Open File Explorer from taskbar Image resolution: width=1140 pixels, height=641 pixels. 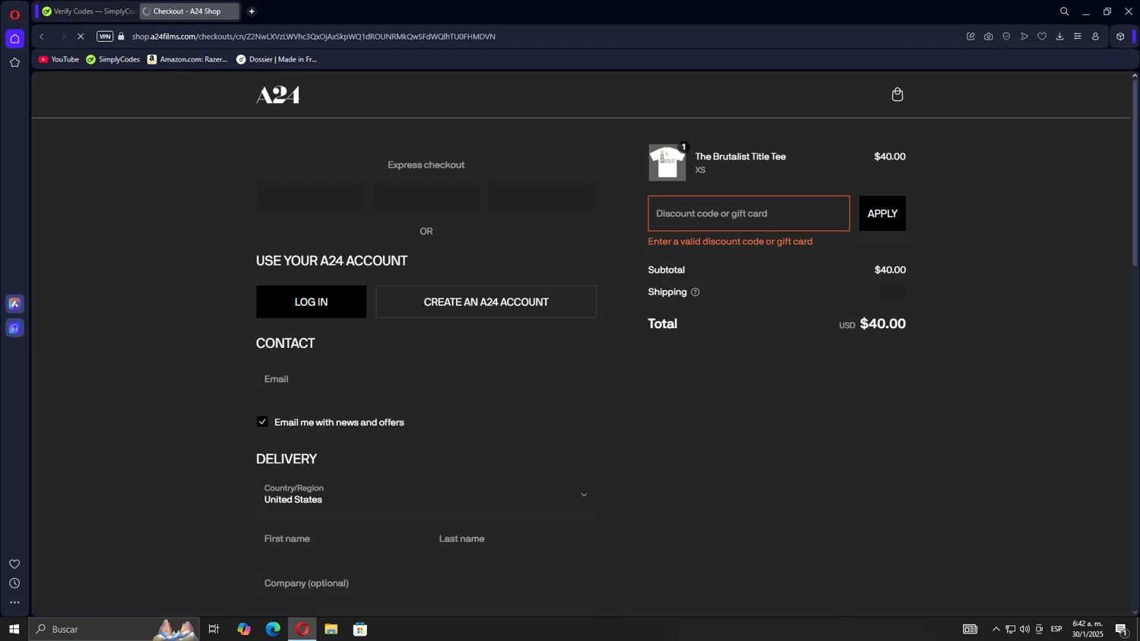tap(331, 629)
